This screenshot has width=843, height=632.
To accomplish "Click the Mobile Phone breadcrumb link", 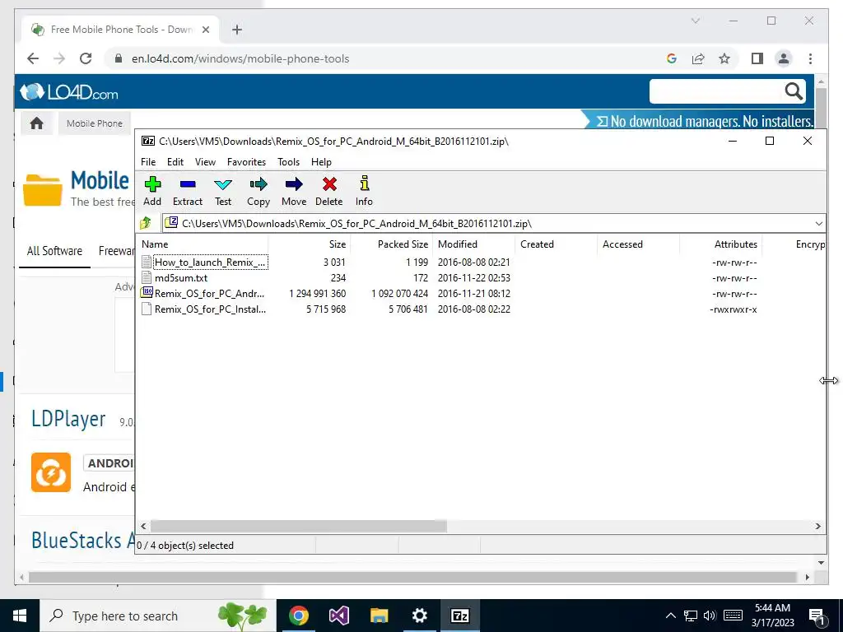I will pyautogui.click(x=95, y=123).
